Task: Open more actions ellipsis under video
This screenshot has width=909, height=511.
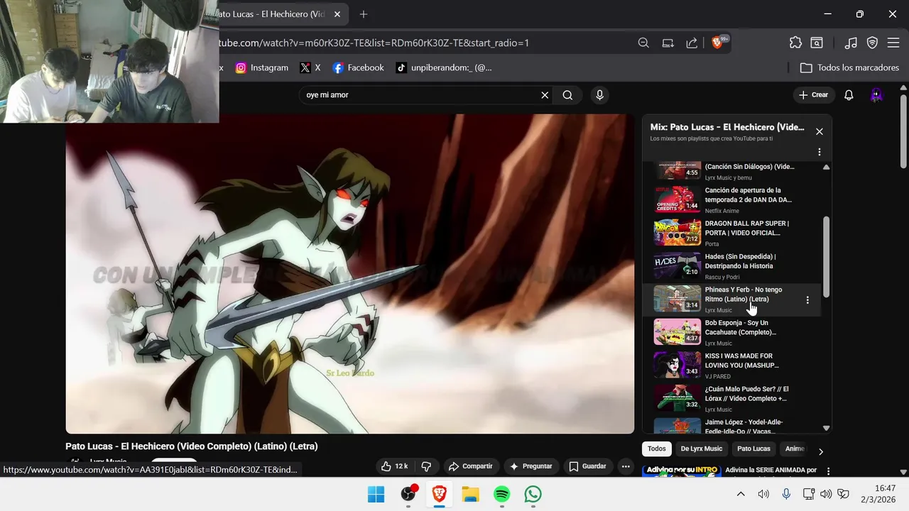Action: click(626, 466)
